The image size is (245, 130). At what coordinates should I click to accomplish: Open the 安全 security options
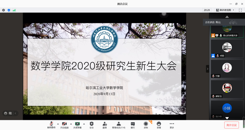click(92, 125)
